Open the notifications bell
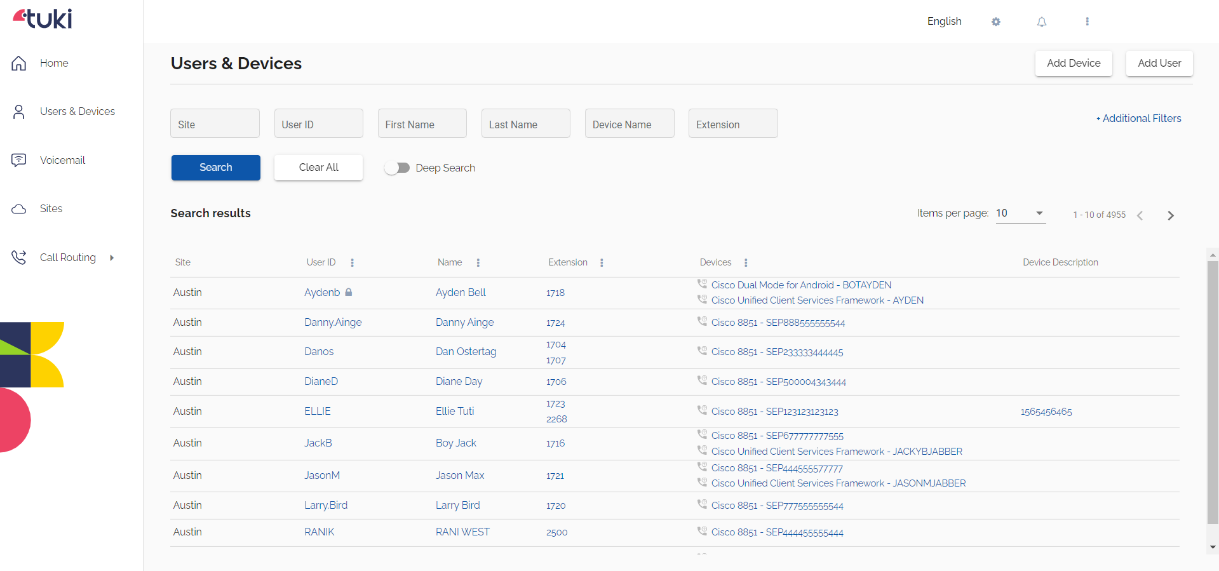 [1042, 22]
